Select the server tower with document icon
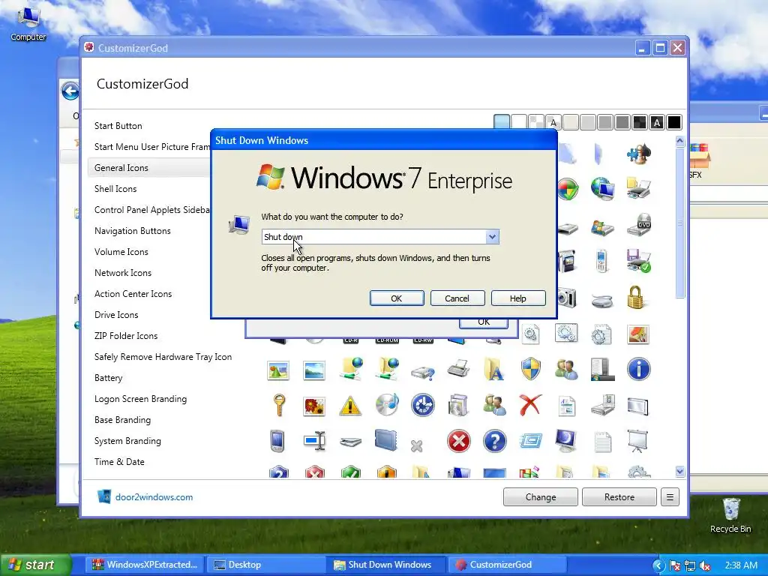This screenshot has width=768, height=576. click(x=602, y=369)
